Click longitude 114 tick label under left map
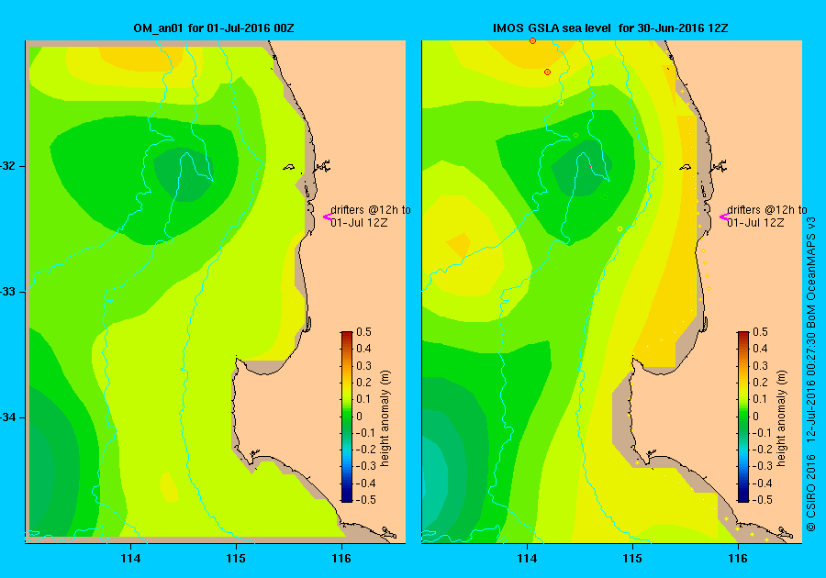 coord(130,559)
